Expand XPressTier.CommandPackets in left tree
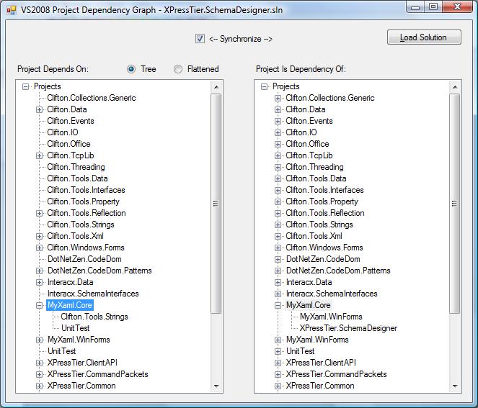This screenshot has height=408, width=478. 40,374
